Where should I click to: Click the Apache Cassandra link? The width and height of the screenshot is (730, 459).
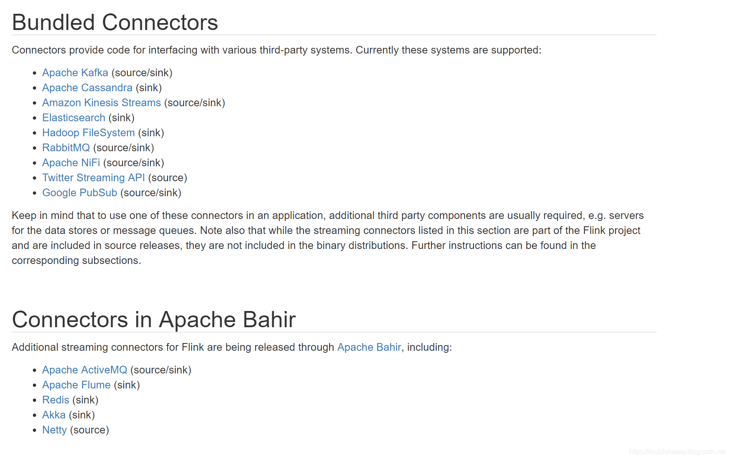pos(87,88)
